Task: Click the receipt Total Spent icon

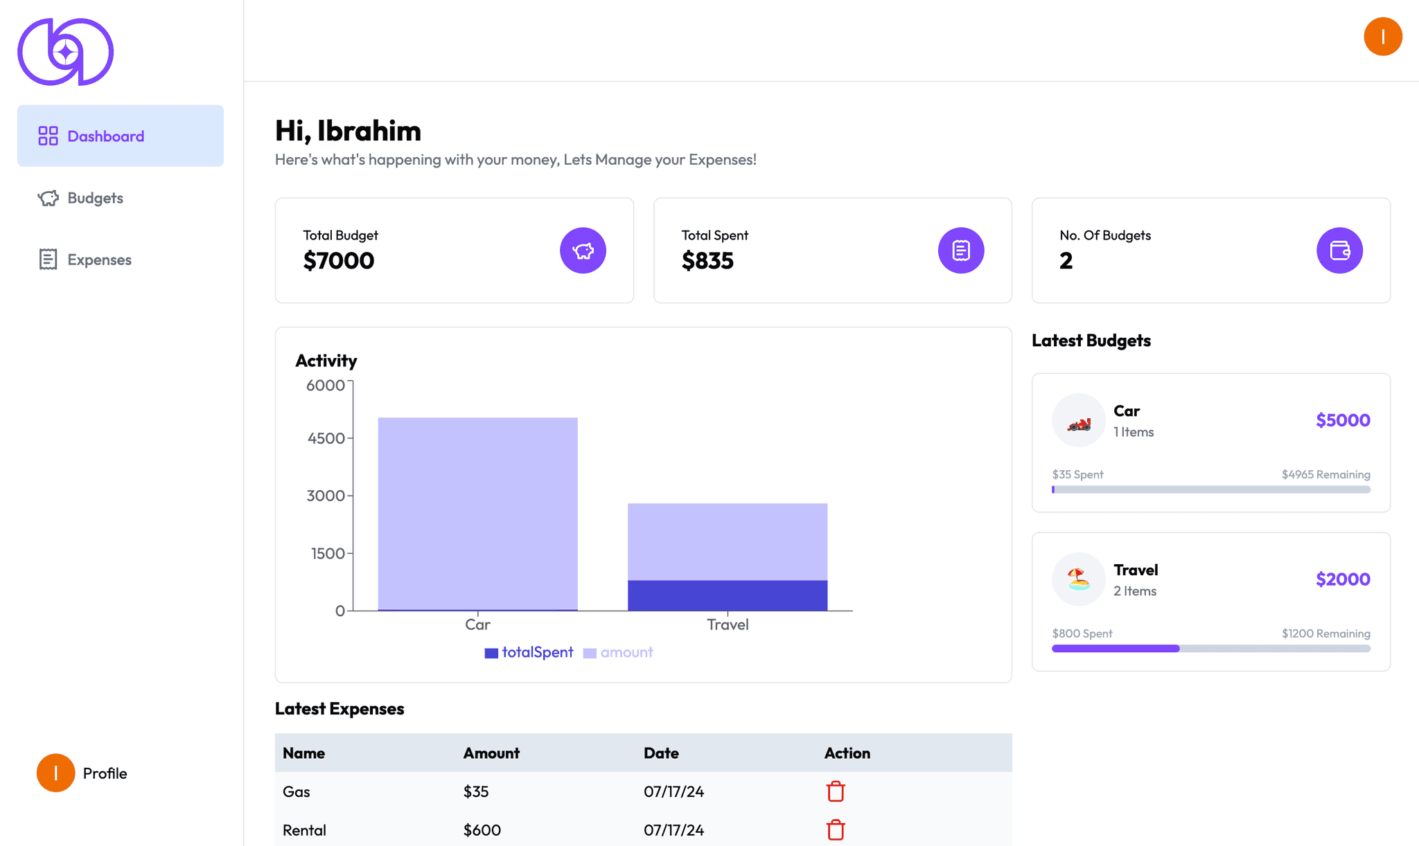Action: coord(961,251)
